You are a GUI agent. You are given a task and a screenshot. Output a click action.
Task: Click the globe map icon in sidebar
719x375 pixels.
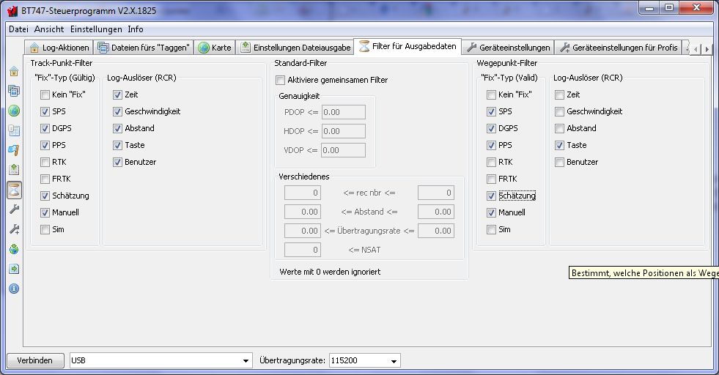[x=14, y=111]
